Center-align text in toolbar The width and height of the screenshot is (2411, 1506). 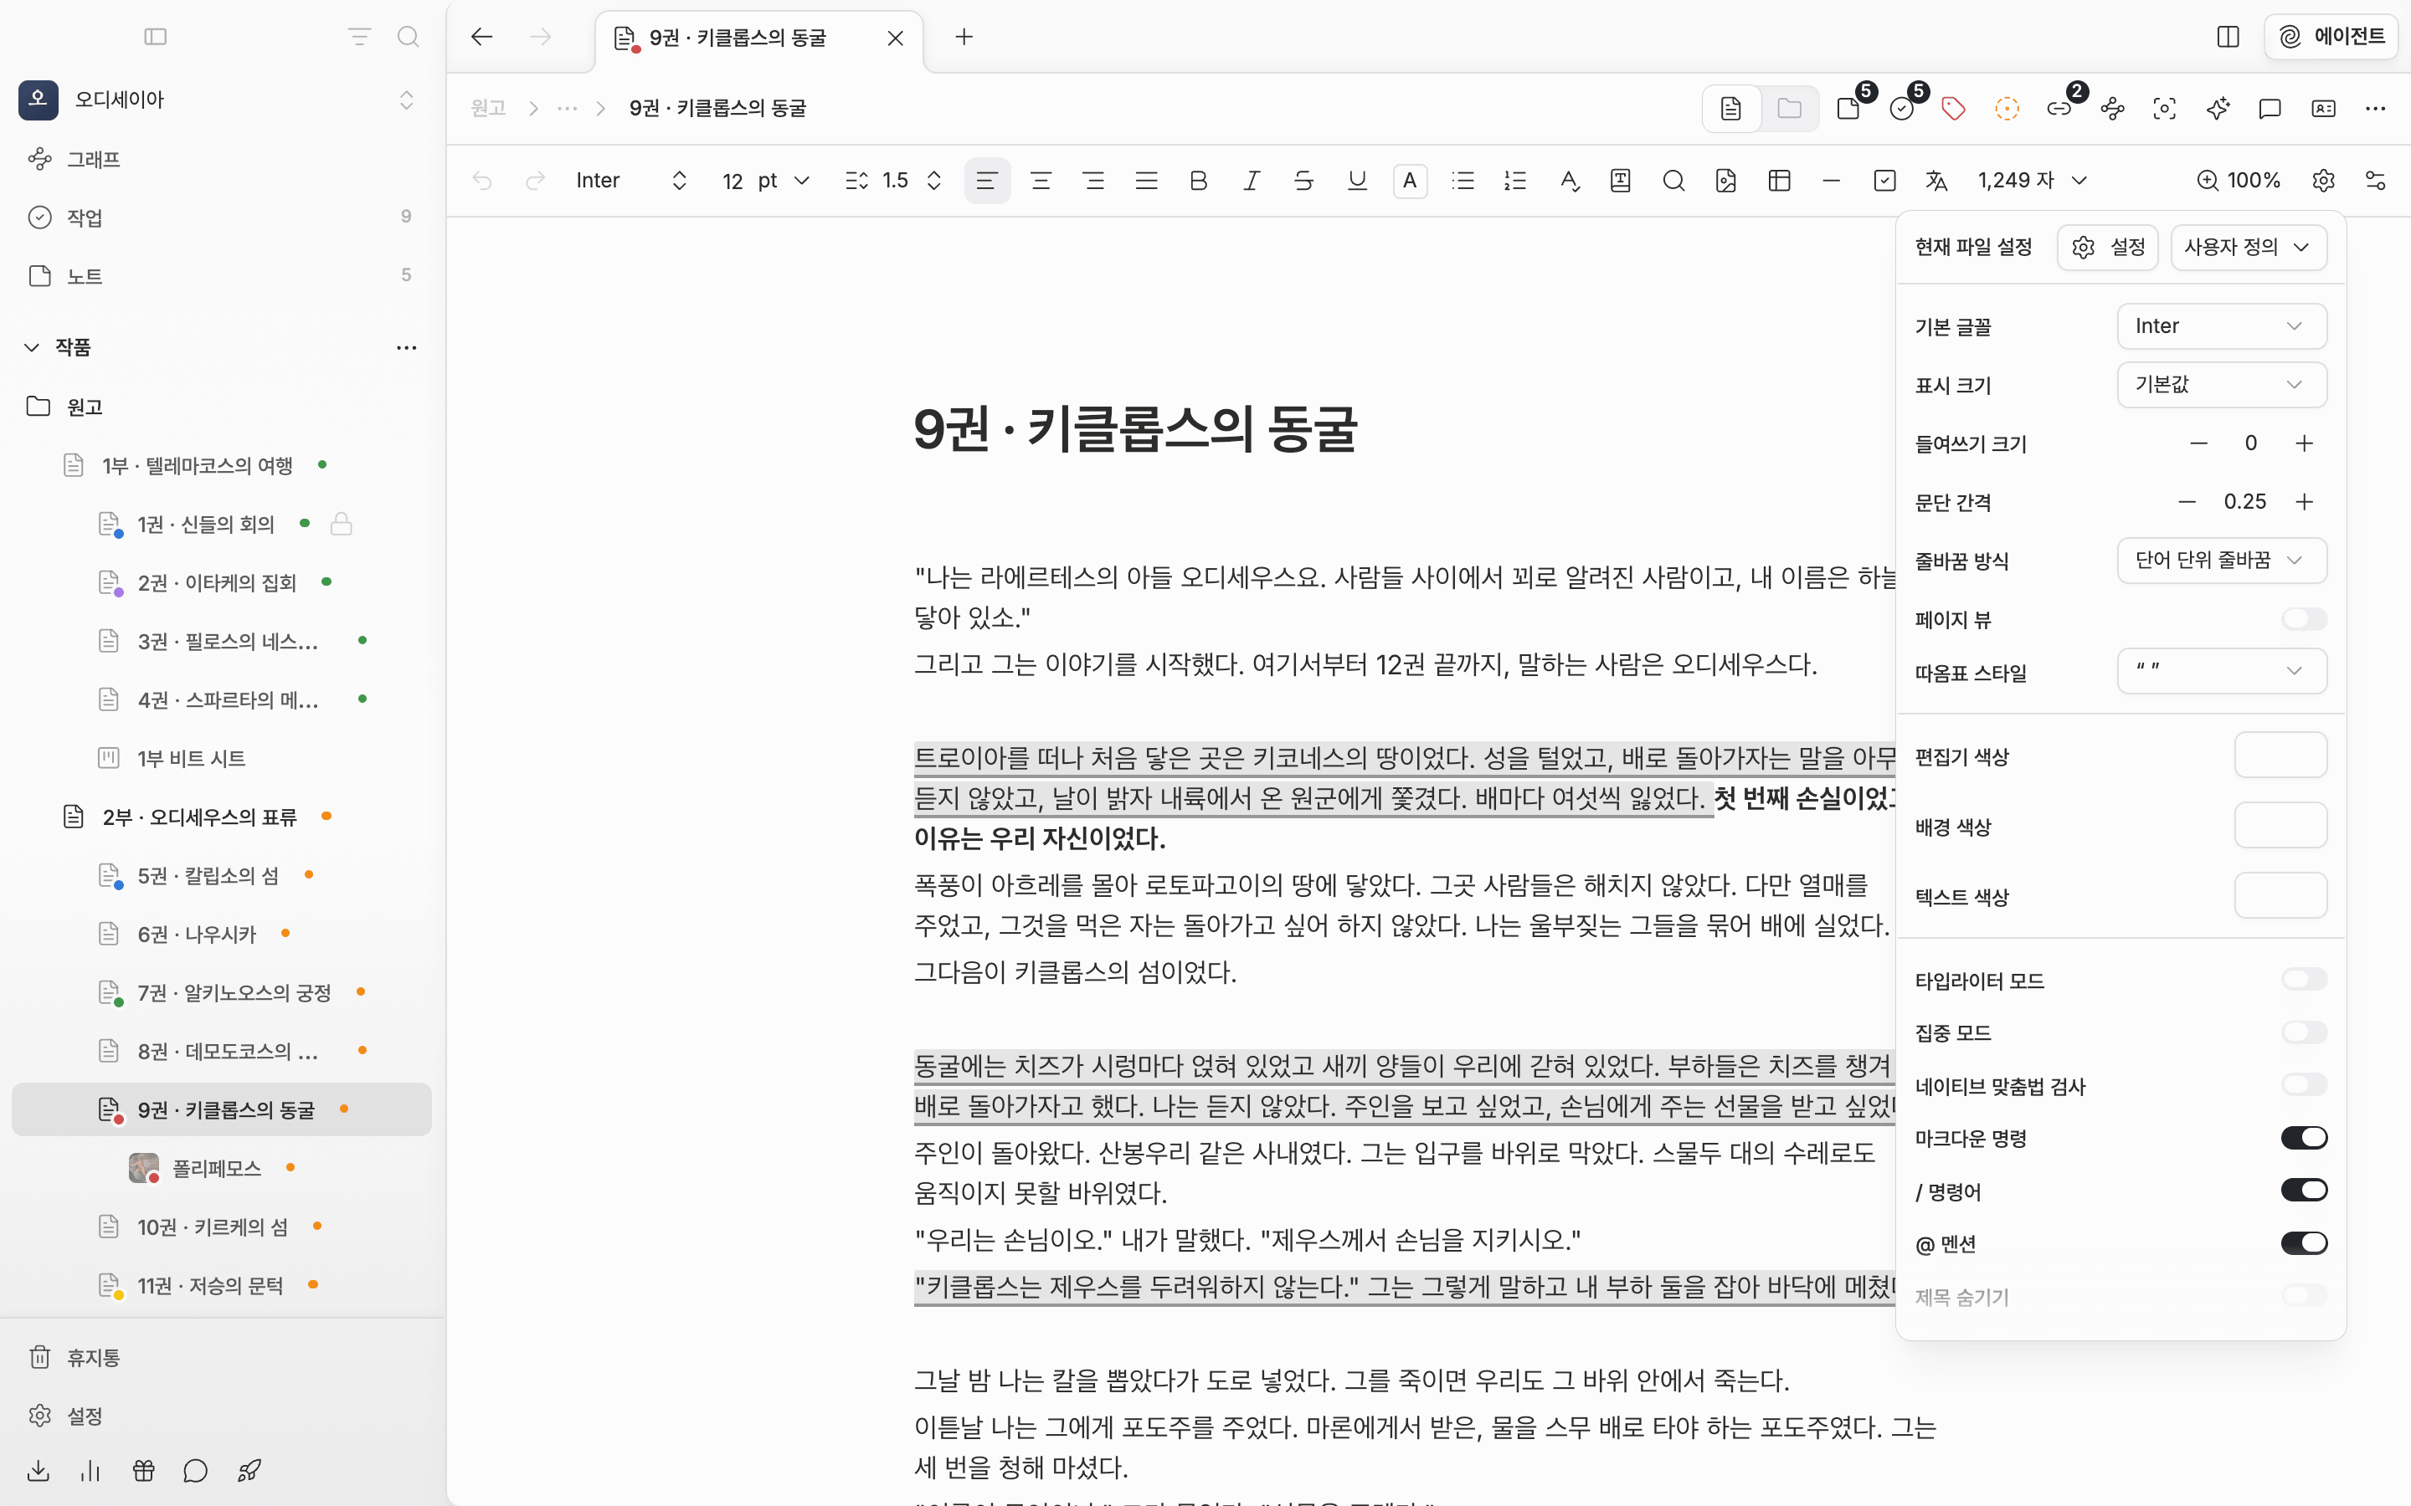(1041, 180)
